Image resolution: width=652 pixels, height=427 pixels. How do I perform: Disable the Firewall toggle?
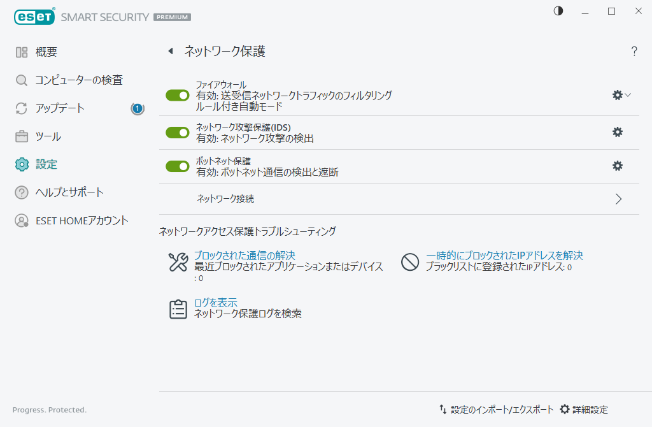[177, 95]
